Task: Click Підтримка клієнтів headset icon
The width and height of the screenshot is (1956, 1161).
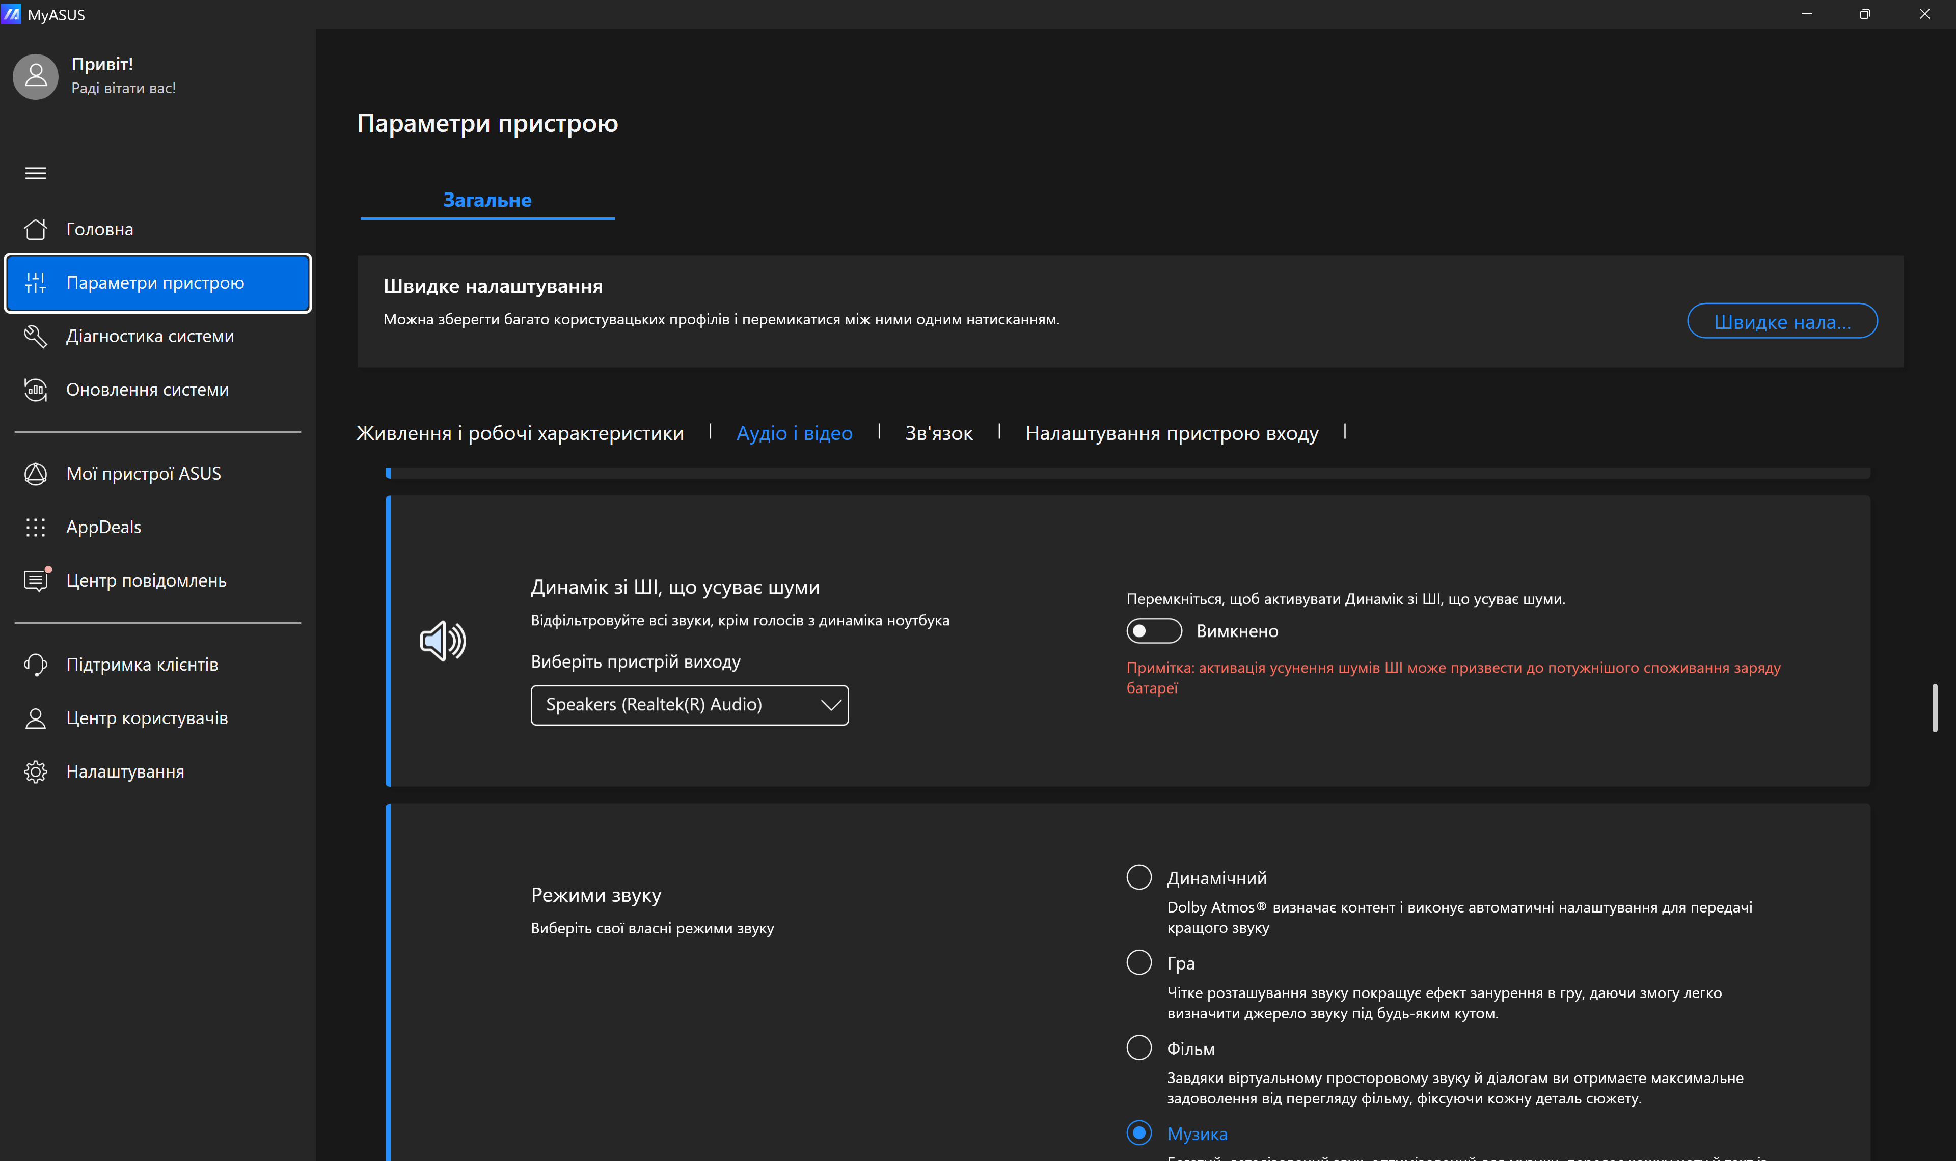Action: tap(35, 664)
